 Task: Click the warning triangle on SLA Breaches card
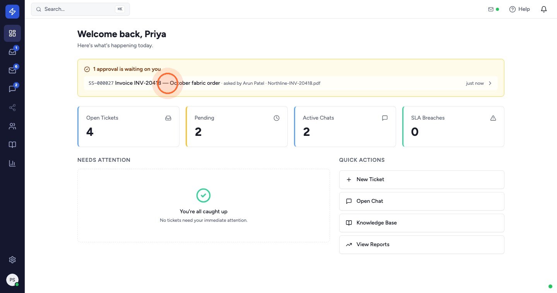[493, 118]
